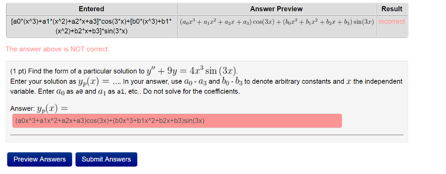Click the entered answer text cell
Image resolution: width=446 pixels, height=174 pixels.
(91, 26)
